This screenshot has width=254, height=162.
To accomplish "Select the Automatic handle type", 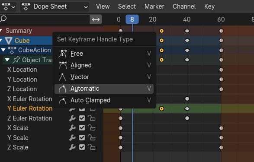I will coord(104,89).
